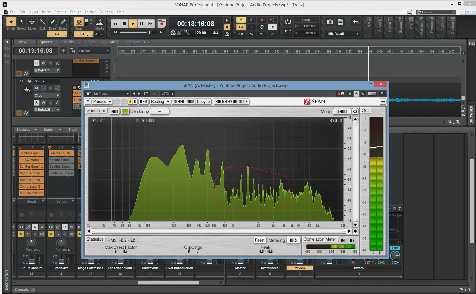Open the SPAN hamburger menu icon
476x294 pixels.
coord(383,101)
